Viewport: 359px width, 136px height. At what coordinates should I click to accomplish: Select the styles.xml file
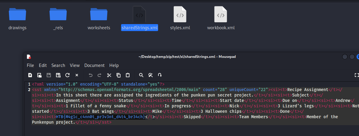click(x=180, y=18)
